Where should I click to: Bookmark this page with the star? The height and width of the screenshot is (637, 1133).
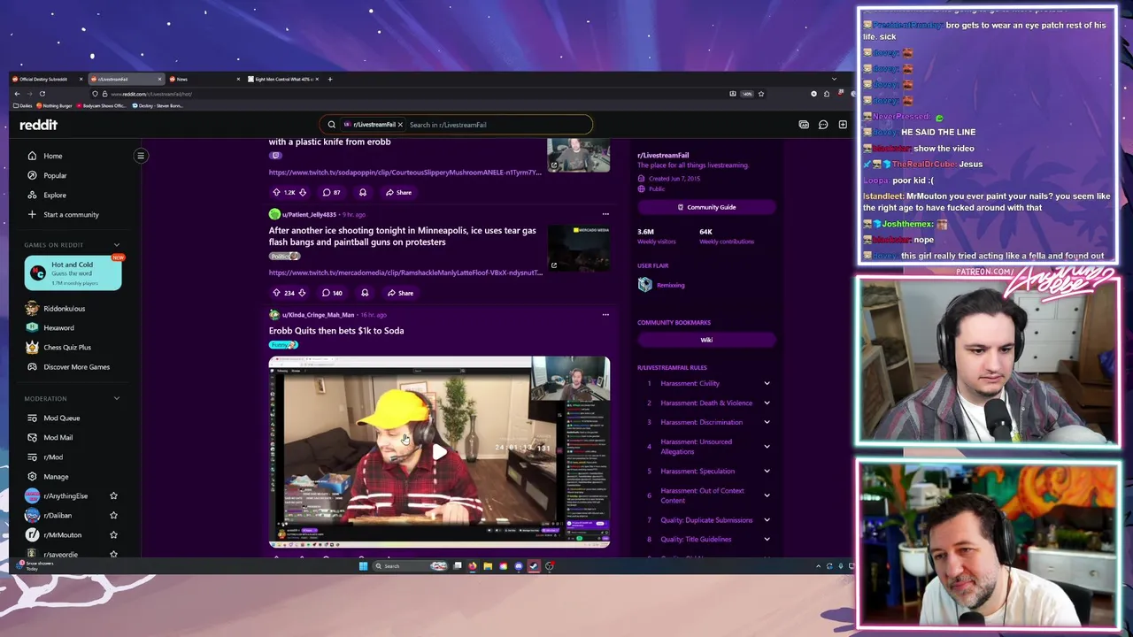click(x=760, y=94)
